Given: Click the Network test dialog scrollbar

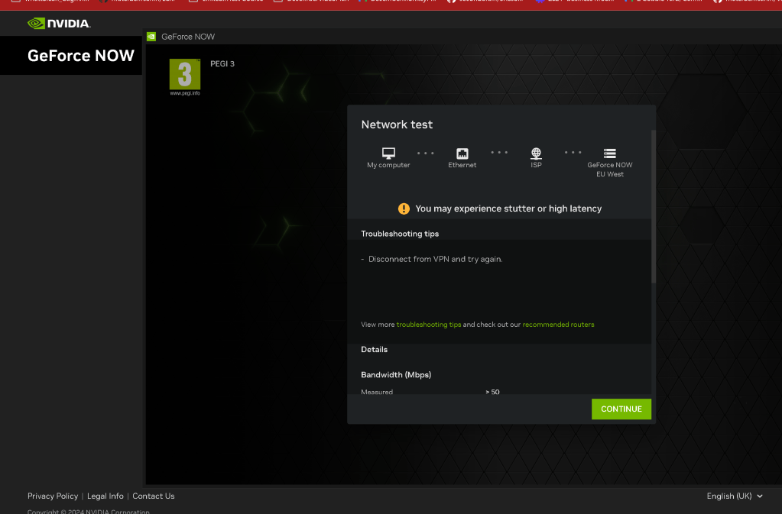Looking at the screenshot, I should coord(654,207).
